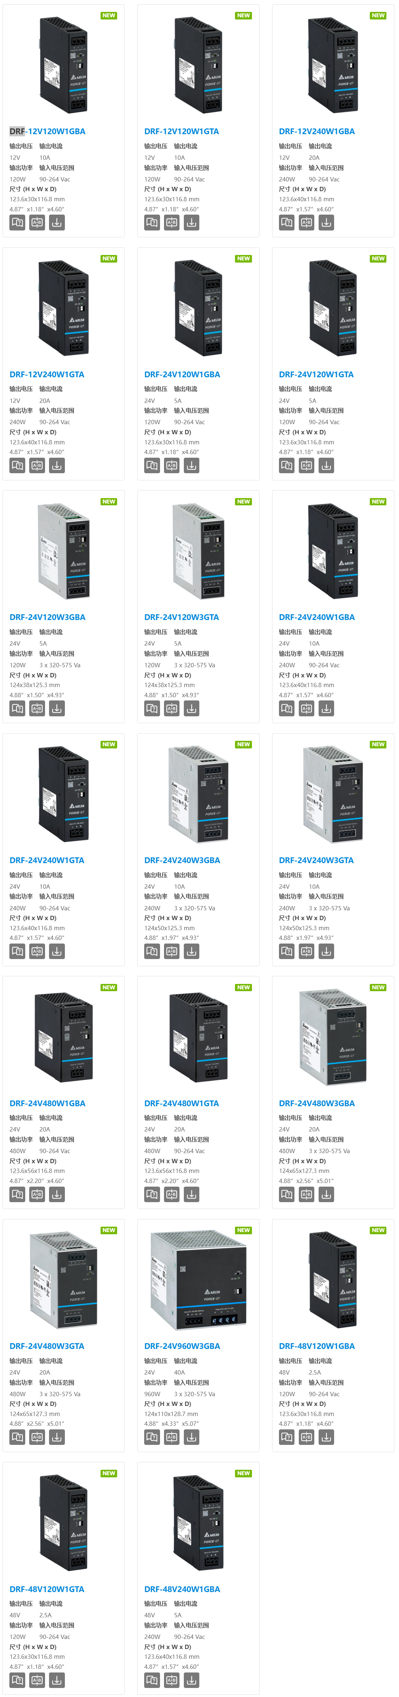
Task: Click compare icon for DRF-24V480W3GBA
Action: [306, 1194]
